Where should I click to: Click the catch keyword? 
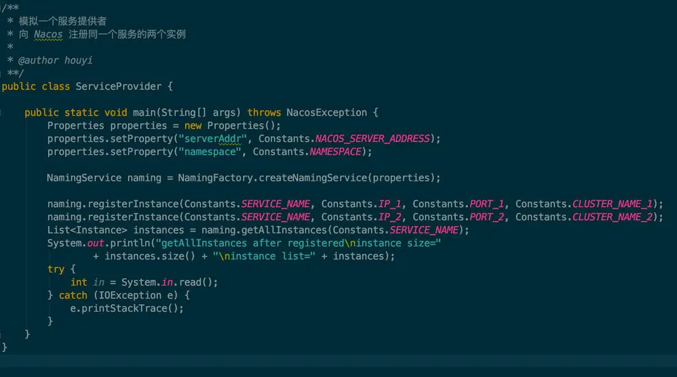[x=73, y=295]
